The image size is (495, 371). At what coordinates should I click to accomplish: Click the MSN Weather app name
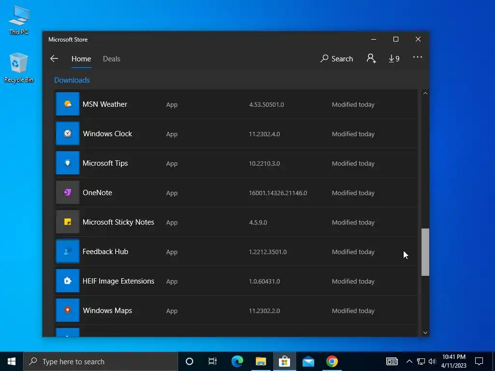point(105,104)
